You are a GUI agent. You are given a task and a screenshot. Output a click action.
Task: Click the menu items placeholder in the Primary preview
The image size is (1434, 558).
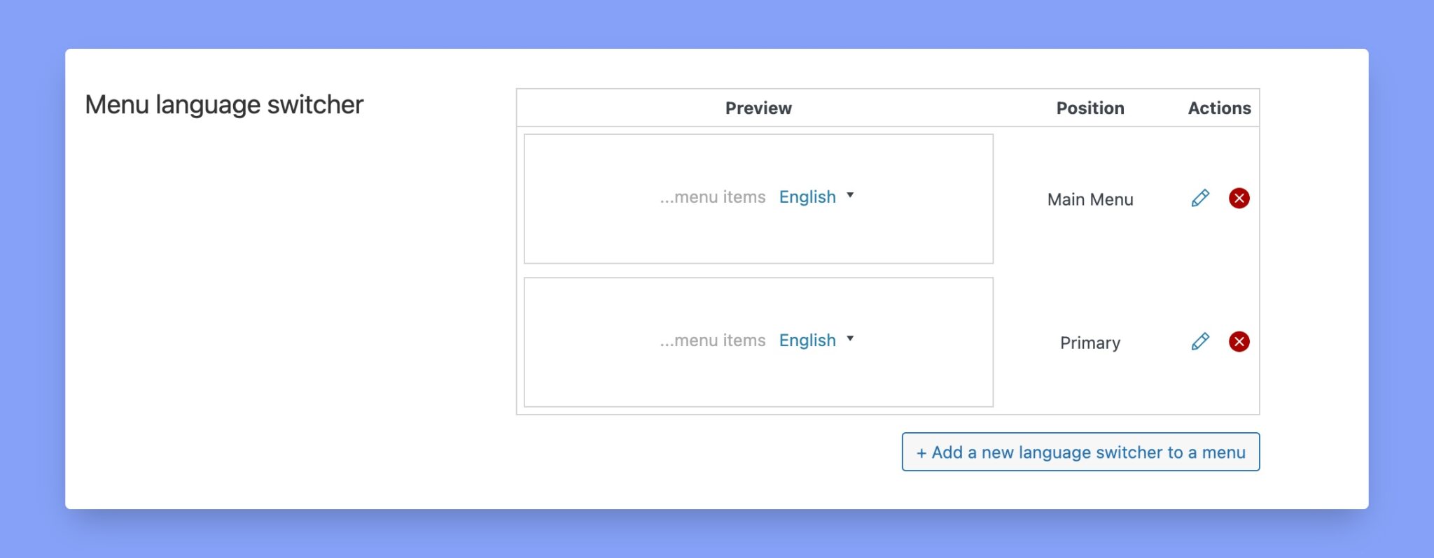click(x=711, y=340)
